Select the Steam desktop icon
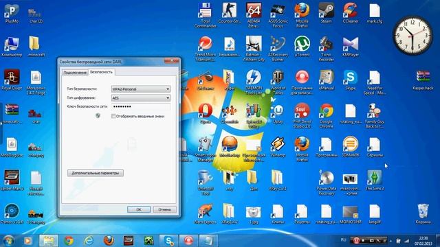The height and width of the screenshot is (247, 440). 326,13
